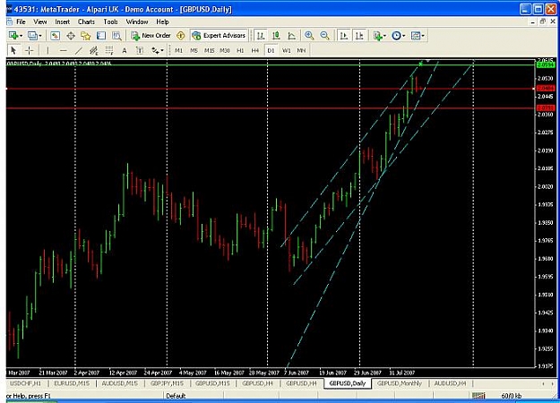The width and height of the screenshot is (560, 403).
Task: Open the Strategy Tester magnifier icon
Action: pyautogui.click(x=116, y=36)
